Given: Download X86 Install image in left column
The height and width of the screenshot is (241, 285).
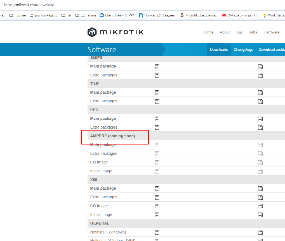Looking at the screenshot, I should click(157, 215).
